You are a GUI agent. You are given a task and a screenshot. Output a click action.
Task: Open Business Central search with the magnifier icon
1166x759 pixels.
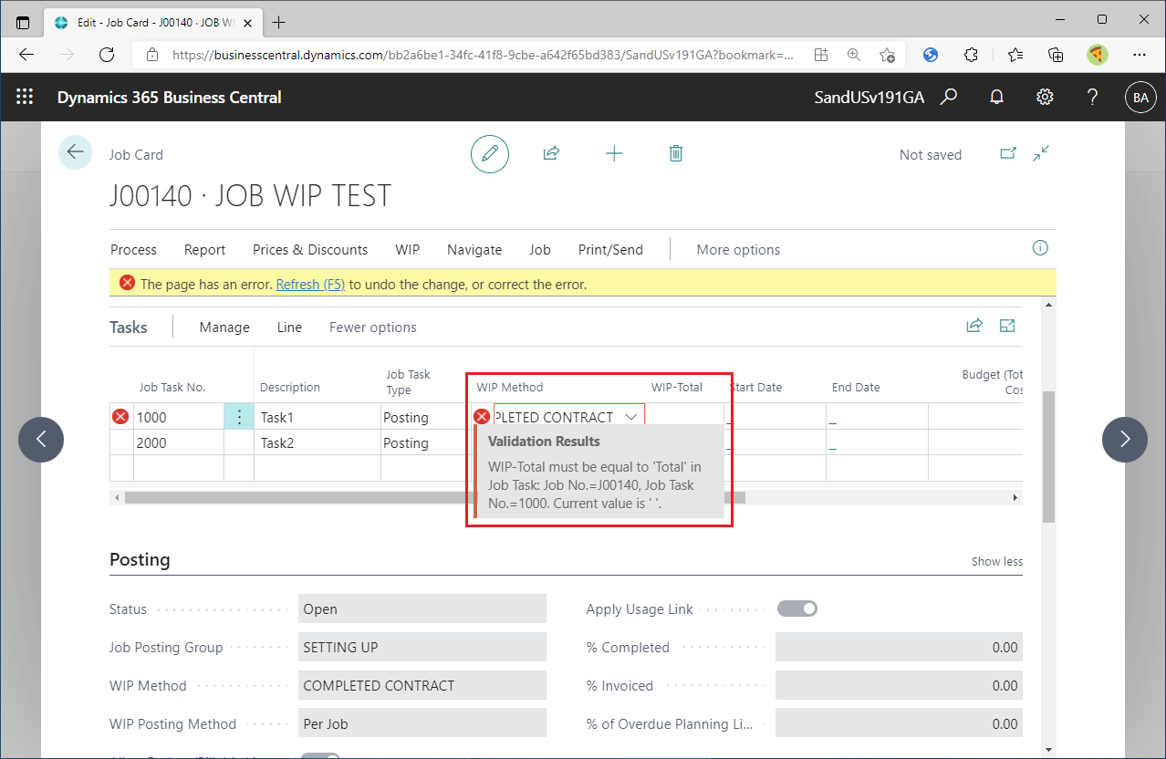(949, 97)
